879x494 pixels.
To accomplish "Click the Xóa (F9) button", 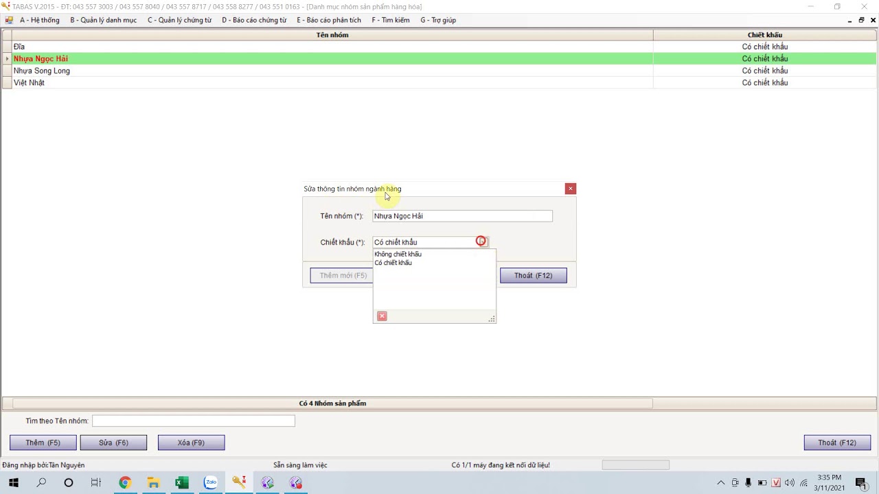I will [x=191, y=443].
